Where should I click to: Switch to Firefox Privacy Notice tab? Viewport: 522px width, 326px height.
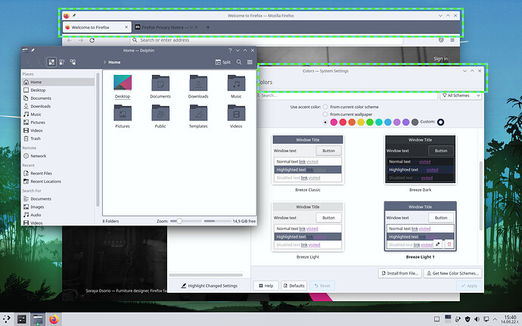pos(166,27)
